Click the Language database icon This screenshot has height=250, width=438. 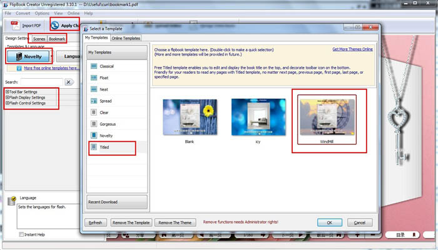pos(11,201)
